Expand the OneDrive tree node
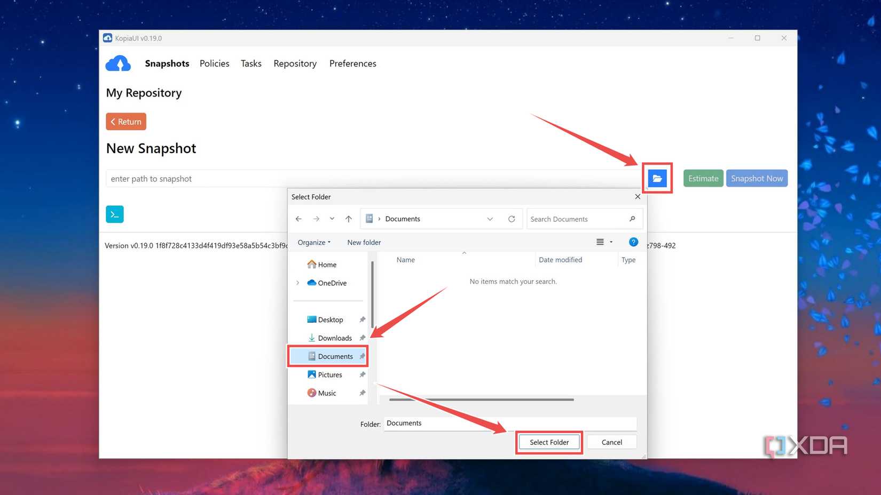Image resolution: width=881 pixels, height=495 pixels. 298,283
